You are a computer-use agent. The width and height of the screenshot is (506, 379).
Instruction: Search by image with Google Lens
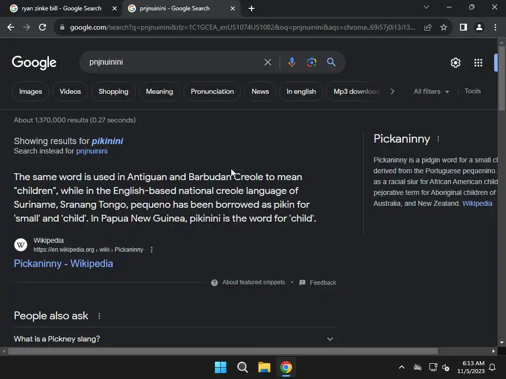(x=311, y=62)
